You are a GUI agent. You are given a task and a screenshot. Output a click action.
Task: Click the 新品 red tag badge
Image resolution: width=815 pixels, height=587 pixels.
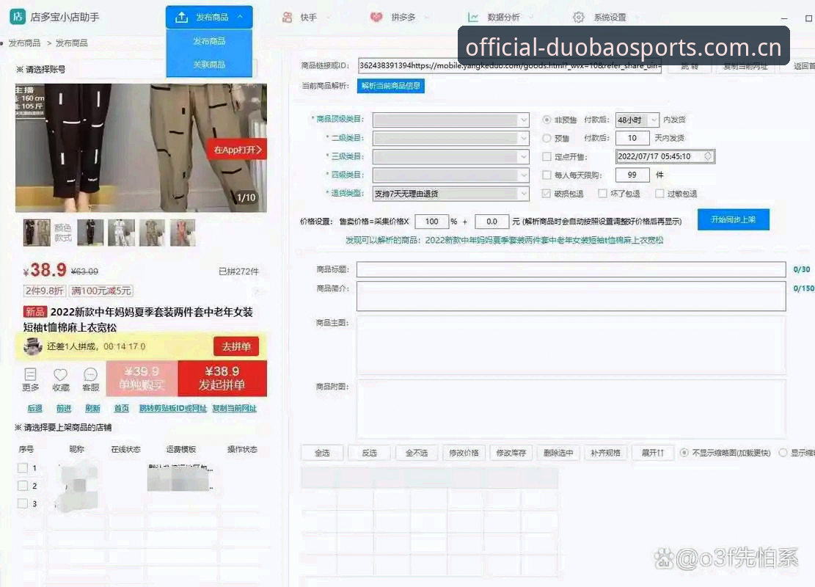(35, 311)
